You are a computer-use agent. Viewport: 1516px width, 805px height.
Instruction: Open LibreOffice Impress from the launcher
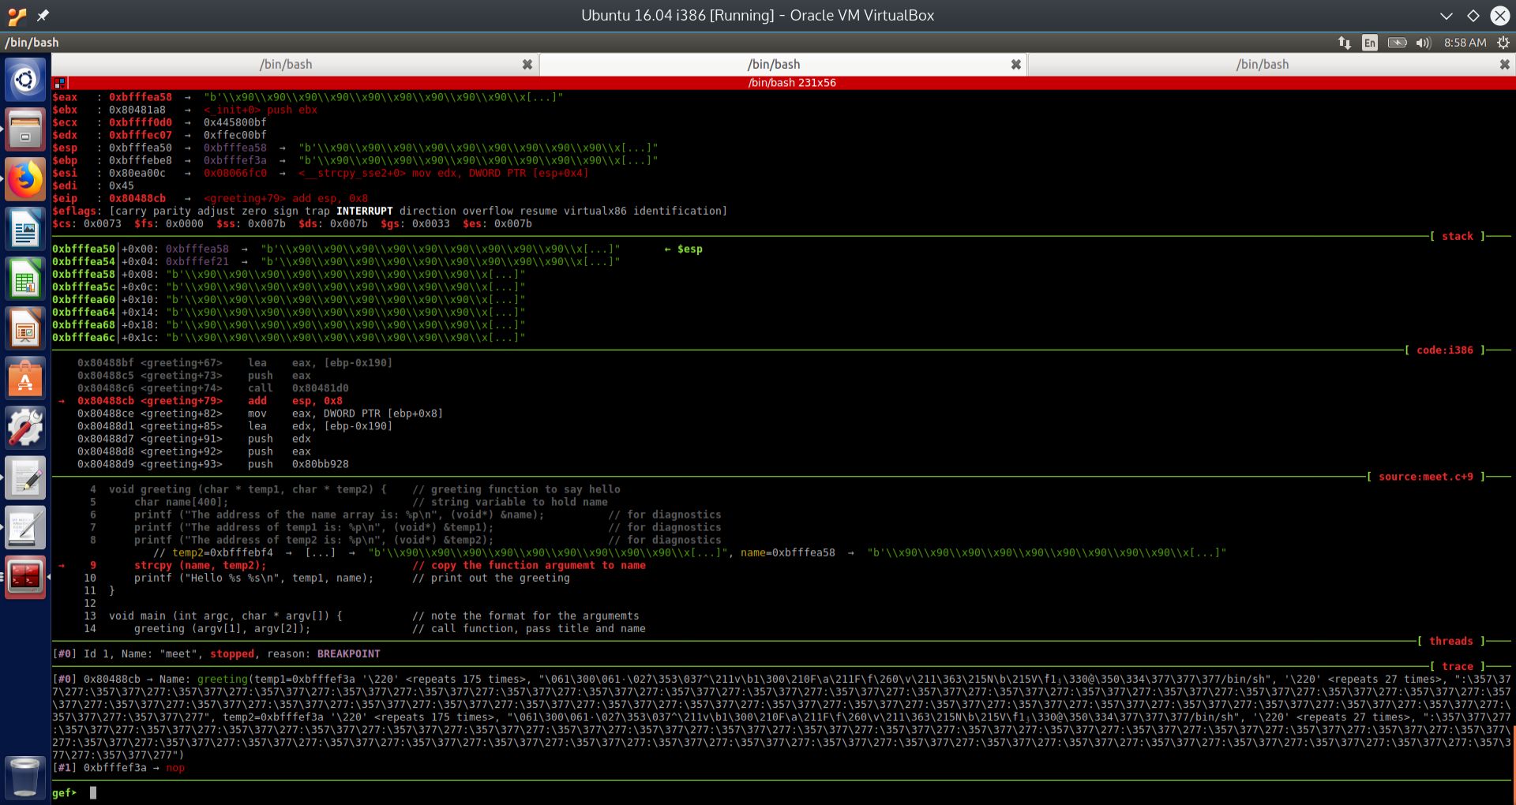pos(25,328)
